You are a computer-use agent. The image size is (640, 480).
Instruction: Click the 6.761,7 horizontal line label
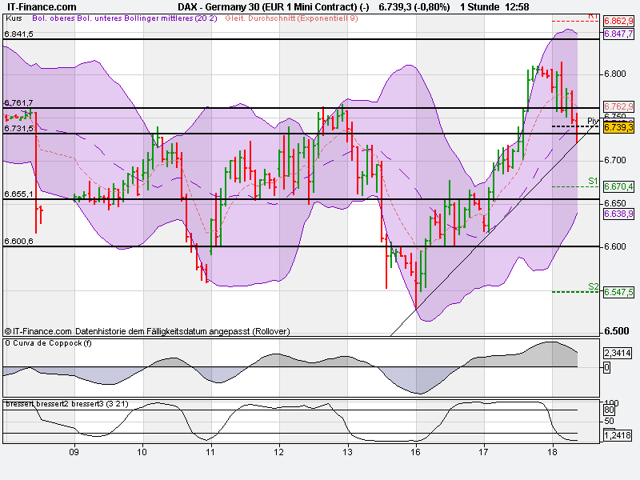point(18,103)
